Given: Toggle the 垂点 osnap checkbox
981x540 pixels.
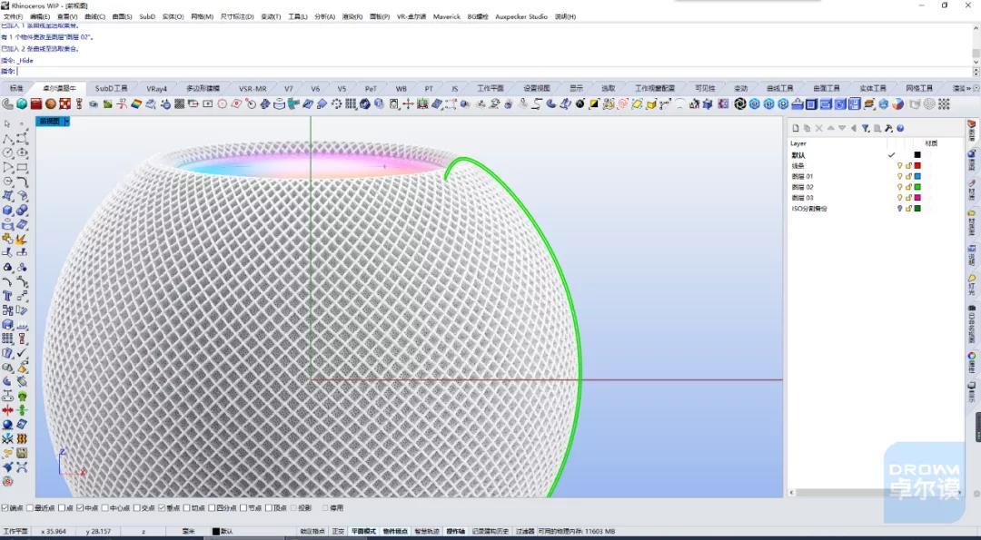Looking at the screenshot, I should 162,508.
